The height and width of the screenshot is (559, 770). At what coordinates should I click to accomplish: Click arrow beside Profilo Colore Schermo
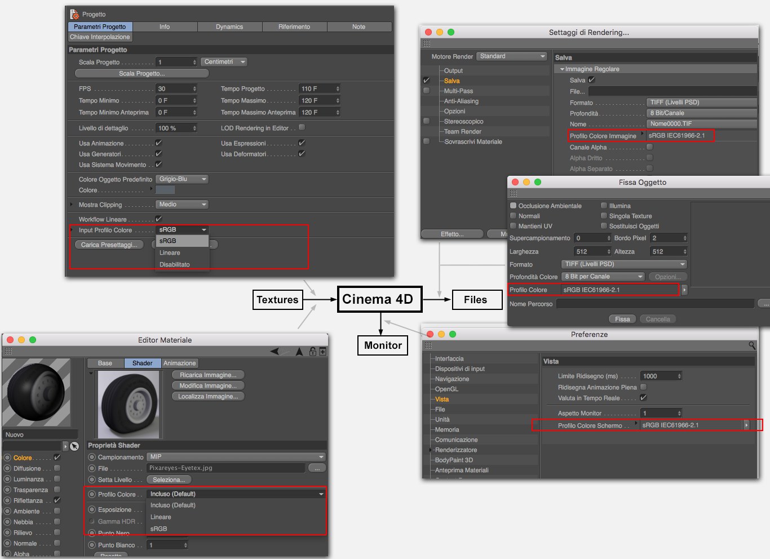[746, 425]
